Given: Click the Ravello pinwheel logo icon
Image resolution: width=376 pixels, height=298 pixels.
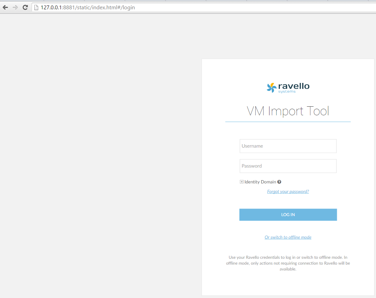Looking at the screenshot, I should point(272,87).
